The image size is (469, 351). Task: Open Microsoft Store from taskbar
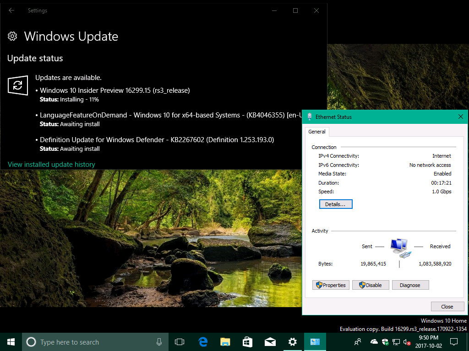[x=248, y=342]
